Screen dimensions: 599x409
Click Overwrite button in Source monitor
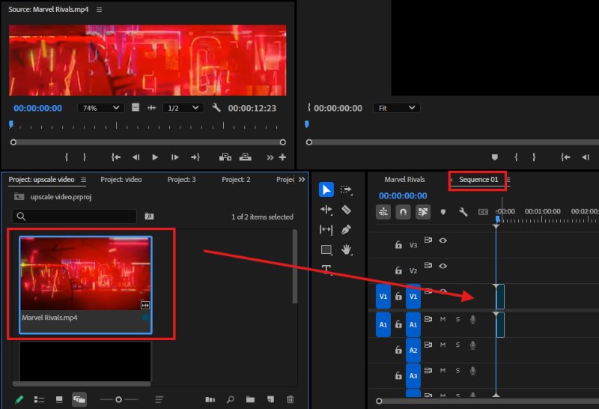[246, 157]
